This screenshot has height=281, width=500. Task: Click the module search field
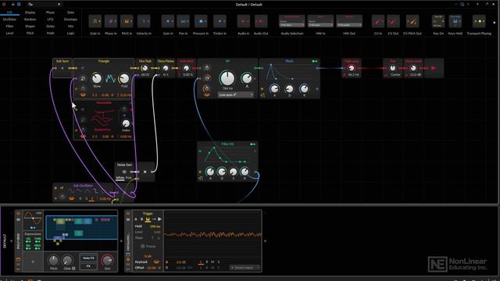[44, 4]
